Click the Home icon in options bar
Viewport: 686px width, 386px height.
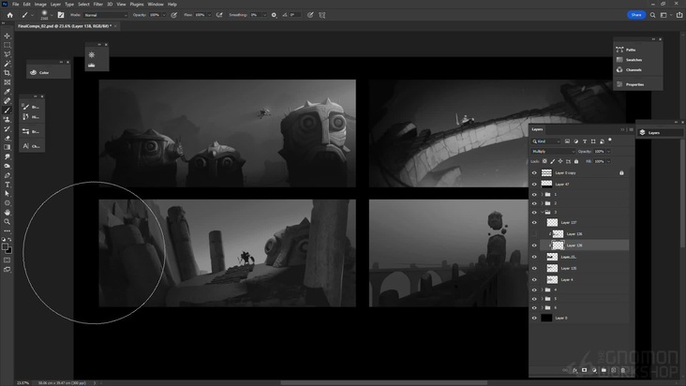point(9,15)
